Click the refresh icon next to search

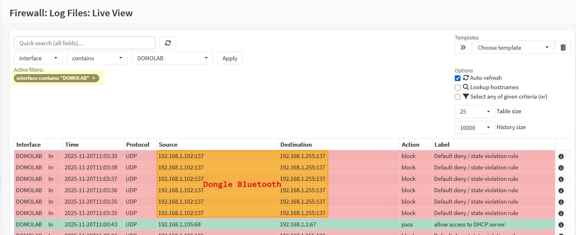[x=168, y=43]
